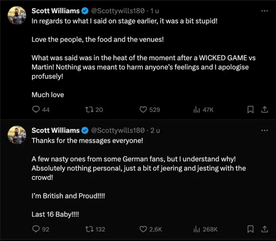The width and height of the screenshot is (276, 241).
Task: Open the first tweet's "1 u" timestamp
Action: [x=154, y=11]
